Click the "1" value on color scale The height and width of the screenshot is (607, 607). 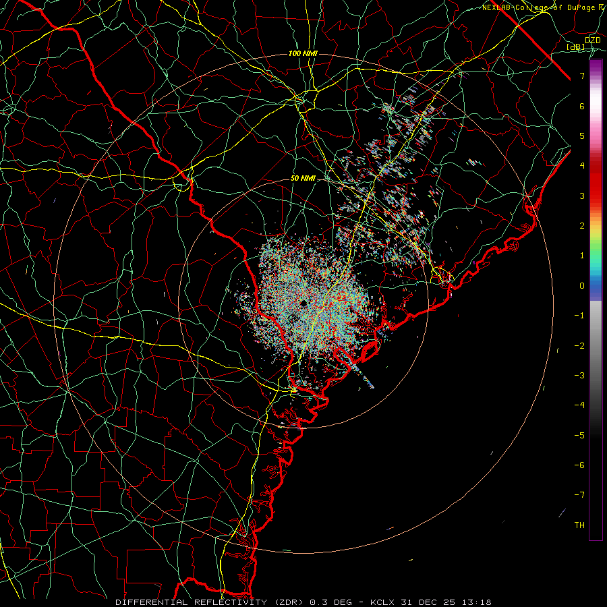[582, 256]
